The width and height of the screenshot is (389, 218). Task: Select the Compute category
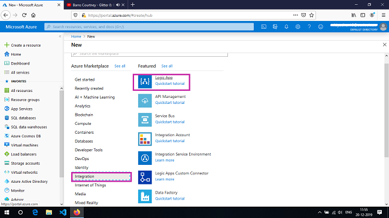pos(83,124)
